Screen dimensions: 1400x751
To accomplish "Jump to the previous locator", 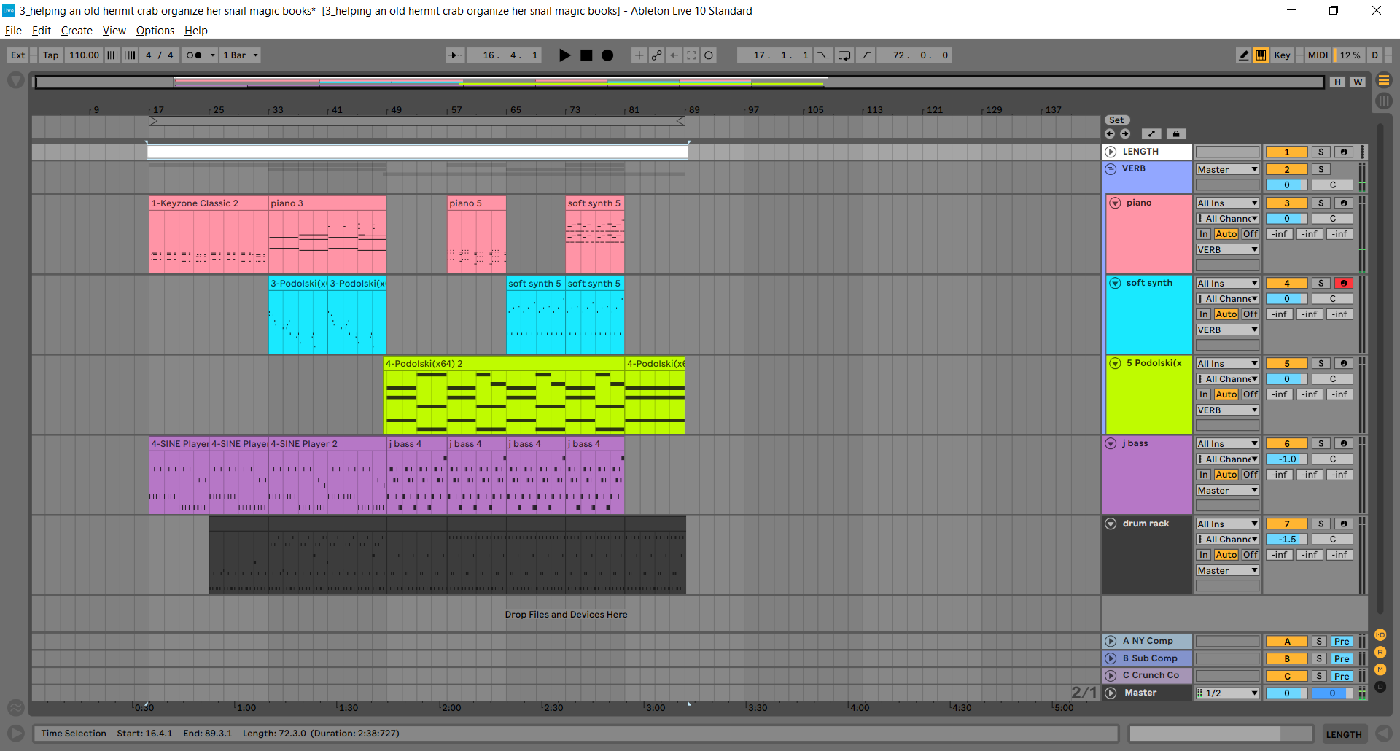I will (x=1110, y=134).
